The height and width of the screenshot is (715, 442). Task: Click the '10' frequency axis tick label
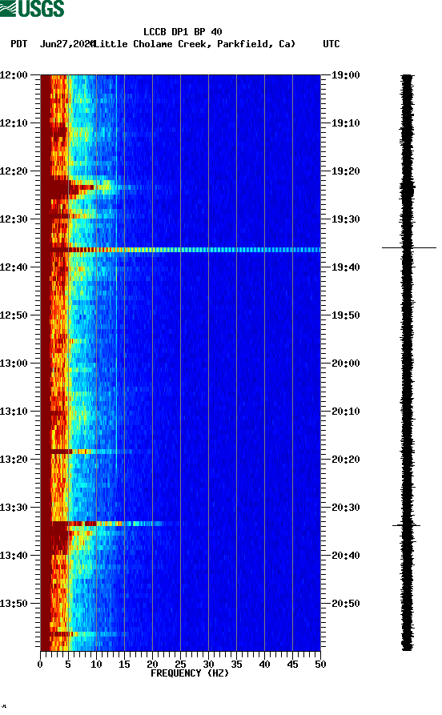pyautogui.click(x=96, y=665)
